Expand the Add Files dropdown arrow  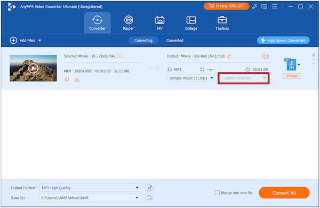point(40,41)
